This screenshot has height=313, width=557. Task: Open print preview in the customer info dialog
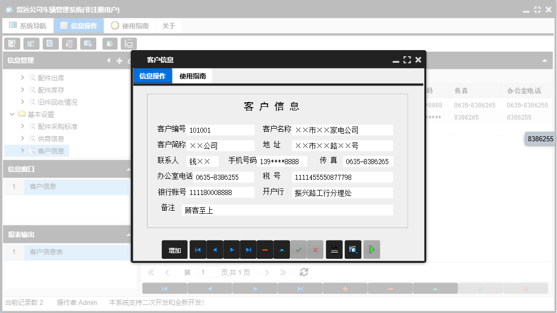click(x=353, y=249)
